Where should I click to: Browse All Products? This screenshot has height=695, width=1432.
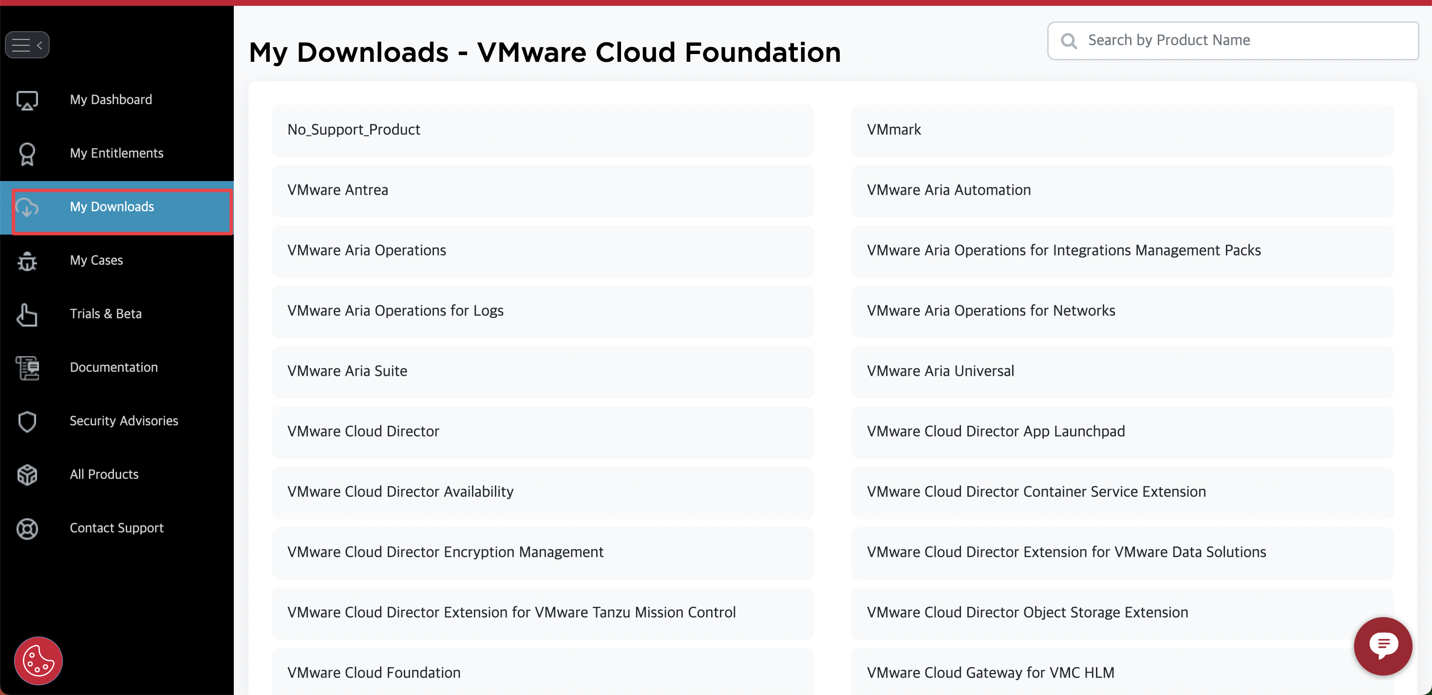click(x=117, y=475)
